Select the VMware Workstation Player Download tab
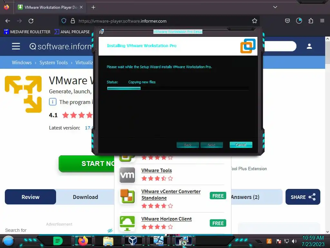This screenshot has width=330, height=248. coord(50,7)
